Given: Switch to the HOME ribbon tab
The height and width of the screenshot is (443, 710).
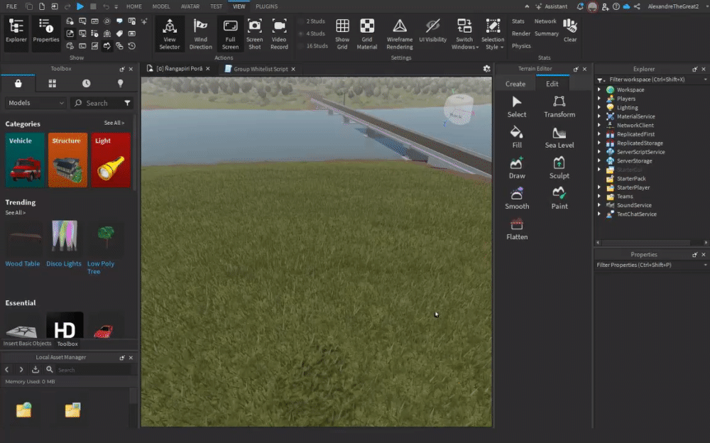Looking at the screenshot, I should click(134, 6).
